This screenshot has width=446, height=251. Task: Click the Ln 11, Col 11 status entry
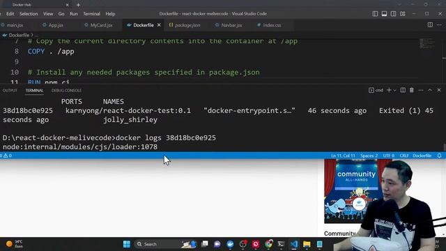343,155
